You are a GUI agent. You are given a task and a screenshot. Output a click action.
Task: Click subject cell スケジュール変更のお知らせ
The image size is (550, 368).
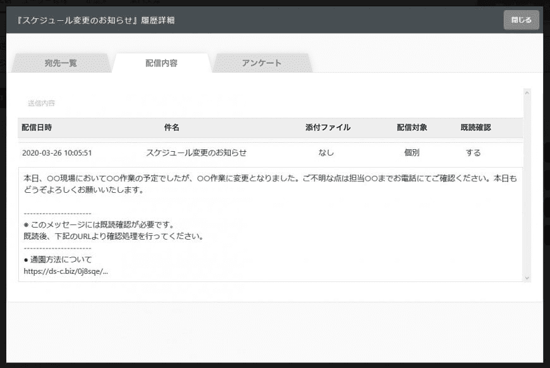[x=197, y=152]
